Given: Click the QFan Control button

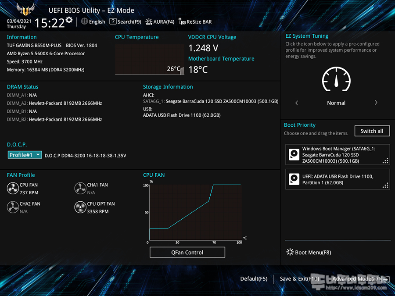Looking at the screenshot, I should coord(187,252).
